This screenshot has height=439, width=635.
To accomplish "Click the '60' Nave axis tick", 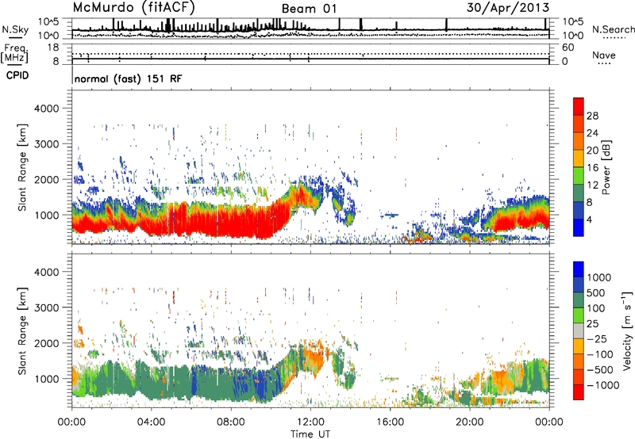I will [x=568, y=48].
